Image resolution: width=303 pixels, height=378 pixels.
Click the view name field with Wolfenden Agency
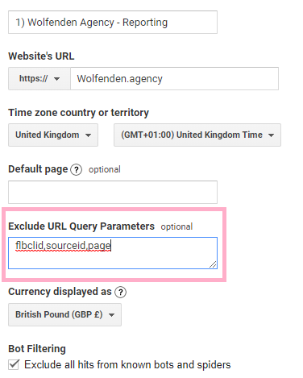click(113, 23)
